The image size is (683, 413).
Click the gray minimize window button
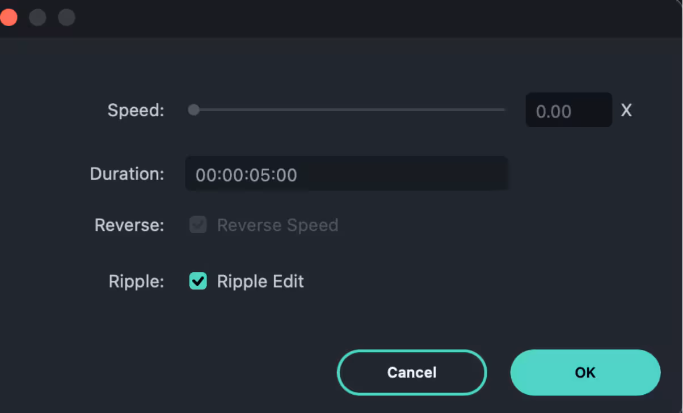point(37,17)
